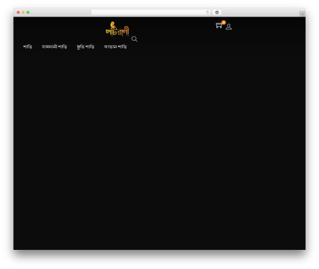Minimize the window with the yellow button
The height and width of the screenshot is (269, 319).
[x=23, y=12]
